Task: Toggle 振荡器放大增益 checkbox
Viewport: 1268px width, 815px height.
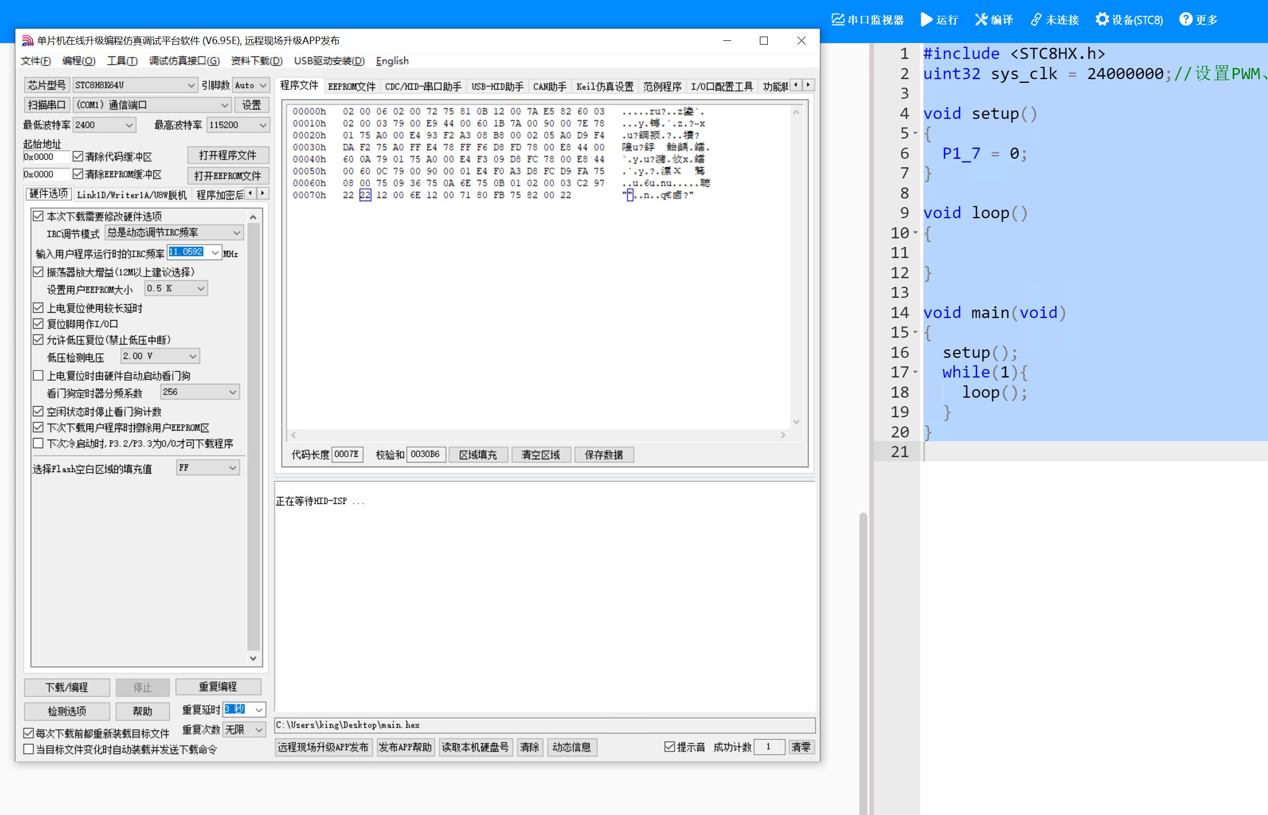Action: coord(38,272)
